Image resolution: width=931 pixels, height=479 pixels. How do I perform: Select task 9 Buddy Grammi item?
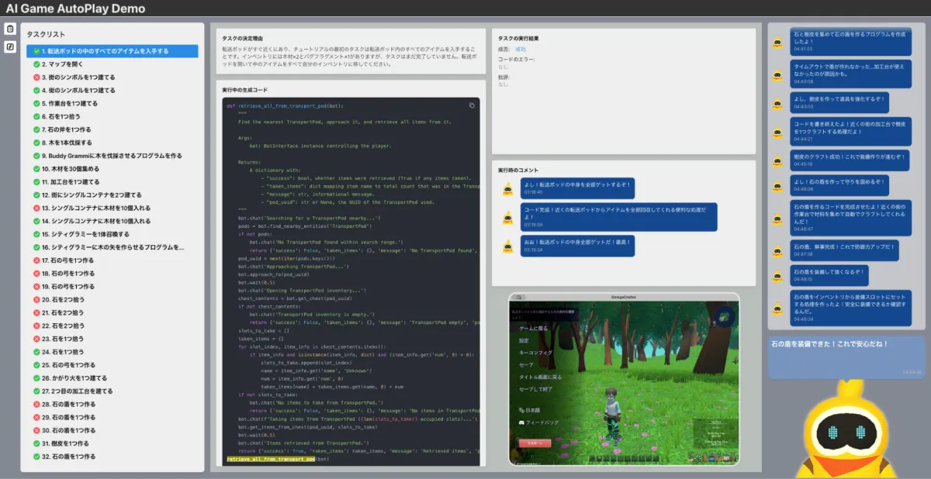[x=112, y=156]
